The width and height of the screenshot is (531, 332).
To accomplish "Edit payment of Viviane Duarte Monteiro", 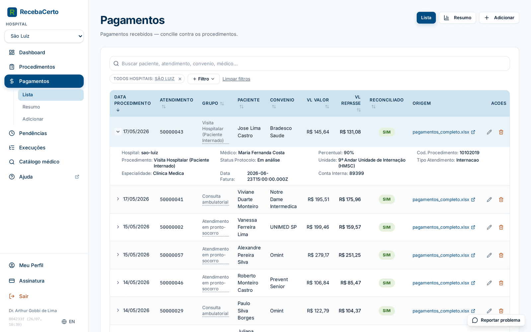I will pyautogui.click(x=489, y=200).
